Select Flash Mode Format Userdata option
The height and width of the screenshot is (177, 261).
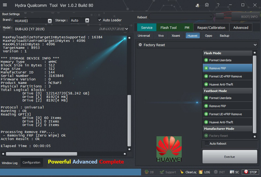tap(227, 60)
